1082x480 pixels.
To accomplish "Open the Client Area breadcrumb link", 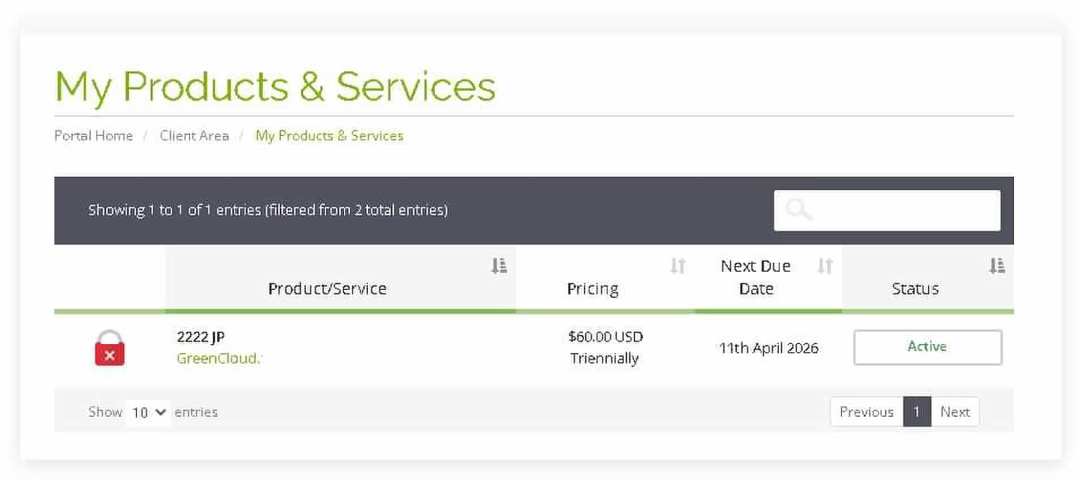I will click(x=194, y=136).
